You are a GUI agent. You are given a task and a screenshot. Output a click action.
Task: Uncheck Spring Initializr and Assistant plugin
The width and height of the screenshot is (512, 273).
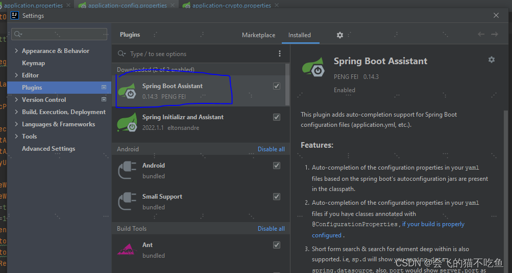277,117
